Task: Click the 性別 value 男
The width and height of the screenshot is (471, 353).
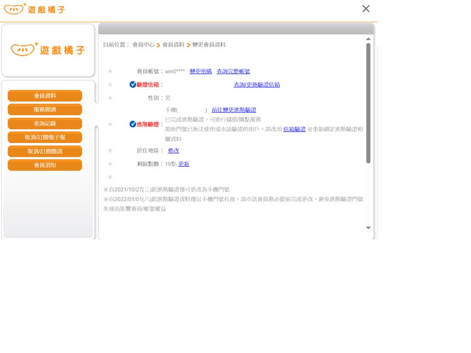Action: pyautogui.click(x=168, y=98)
